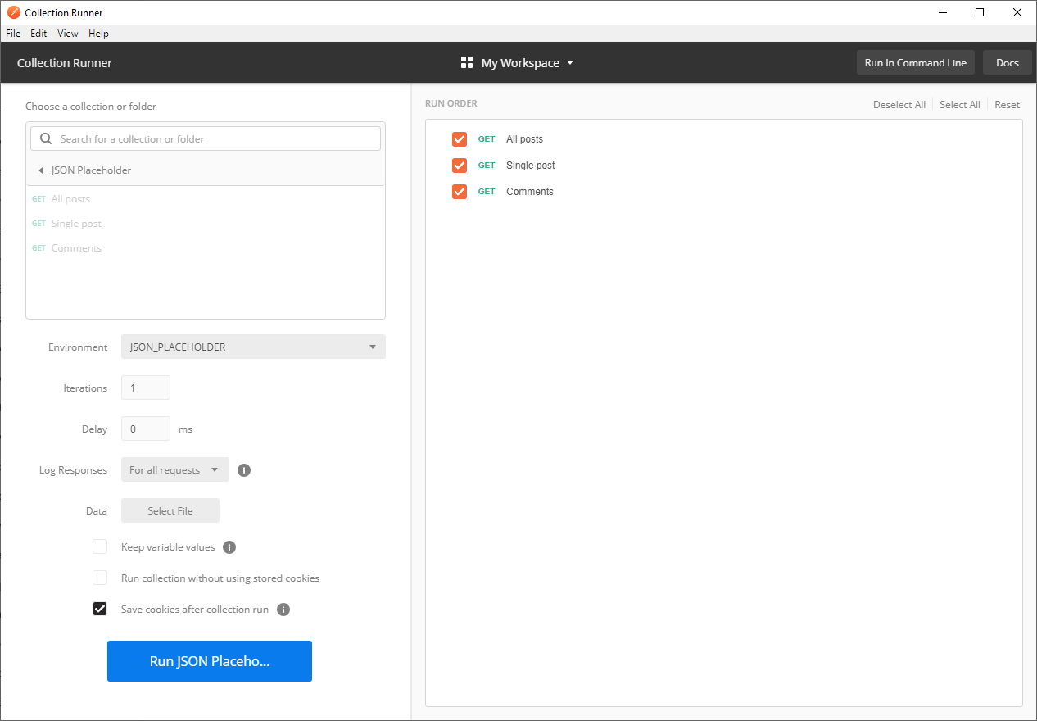The height and width of the screenshot is (721, 1037).
Task: Deselect the Comments request checkbox
Action: coord(460,192)
